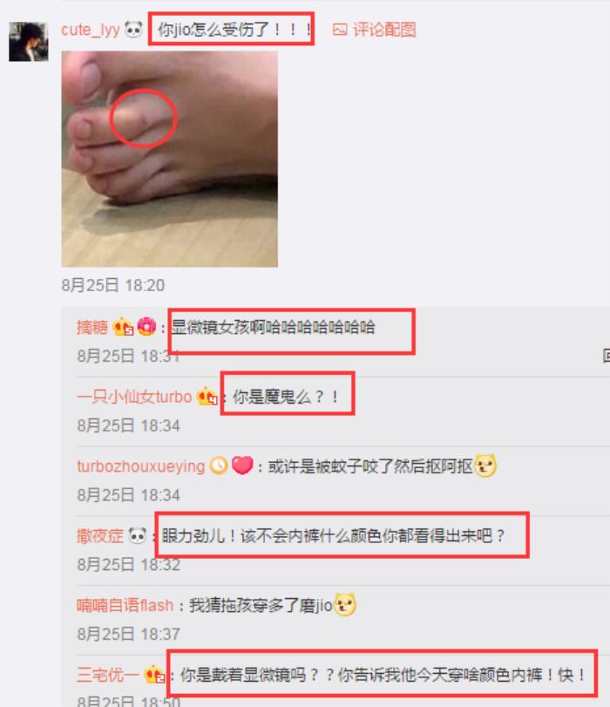The width and height of the screenshot is (610, 707).
Task: Click the crown badge beside 摘糖
Action: (x=123, y=327)
